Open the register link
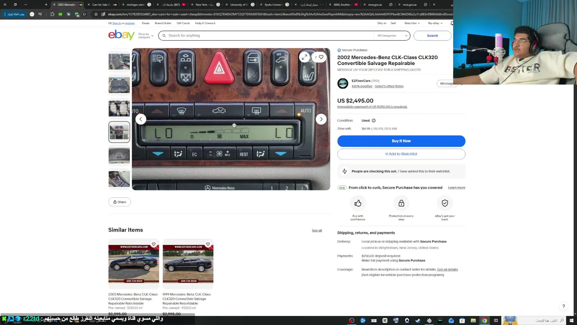Image resolution: width=577 pixels, height=325 pixels. pyautogui.click(x=130, y=23)
